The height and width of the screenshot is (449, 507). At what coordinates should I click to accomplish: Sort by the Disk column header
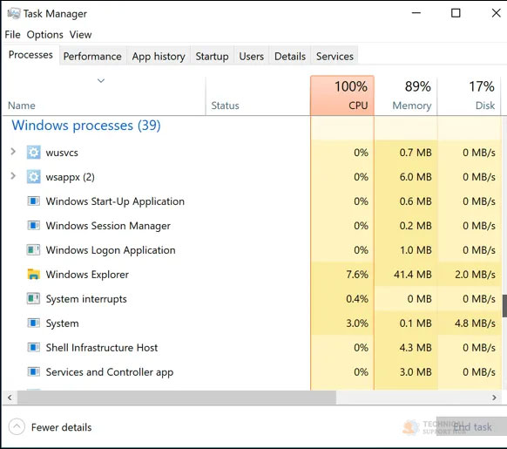(x=470, y=96)
